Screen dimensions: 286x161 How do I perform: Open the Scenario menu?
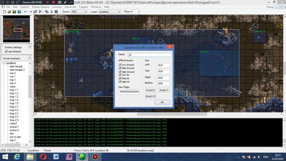pos(57,7)
